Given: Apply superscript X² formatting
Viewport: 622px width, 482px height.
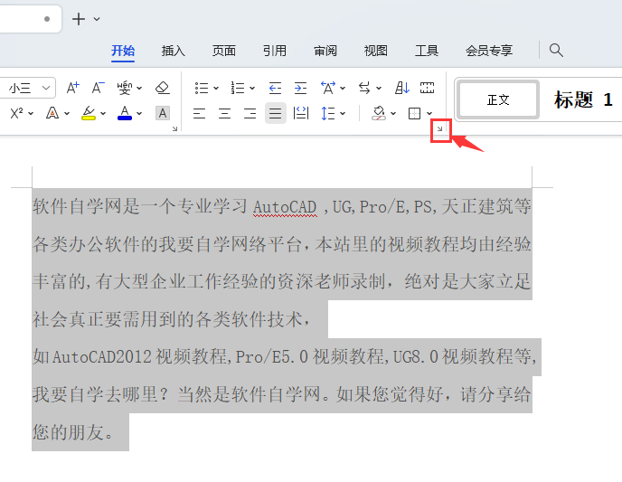Looking at the screenshot, I should (16, 113).
